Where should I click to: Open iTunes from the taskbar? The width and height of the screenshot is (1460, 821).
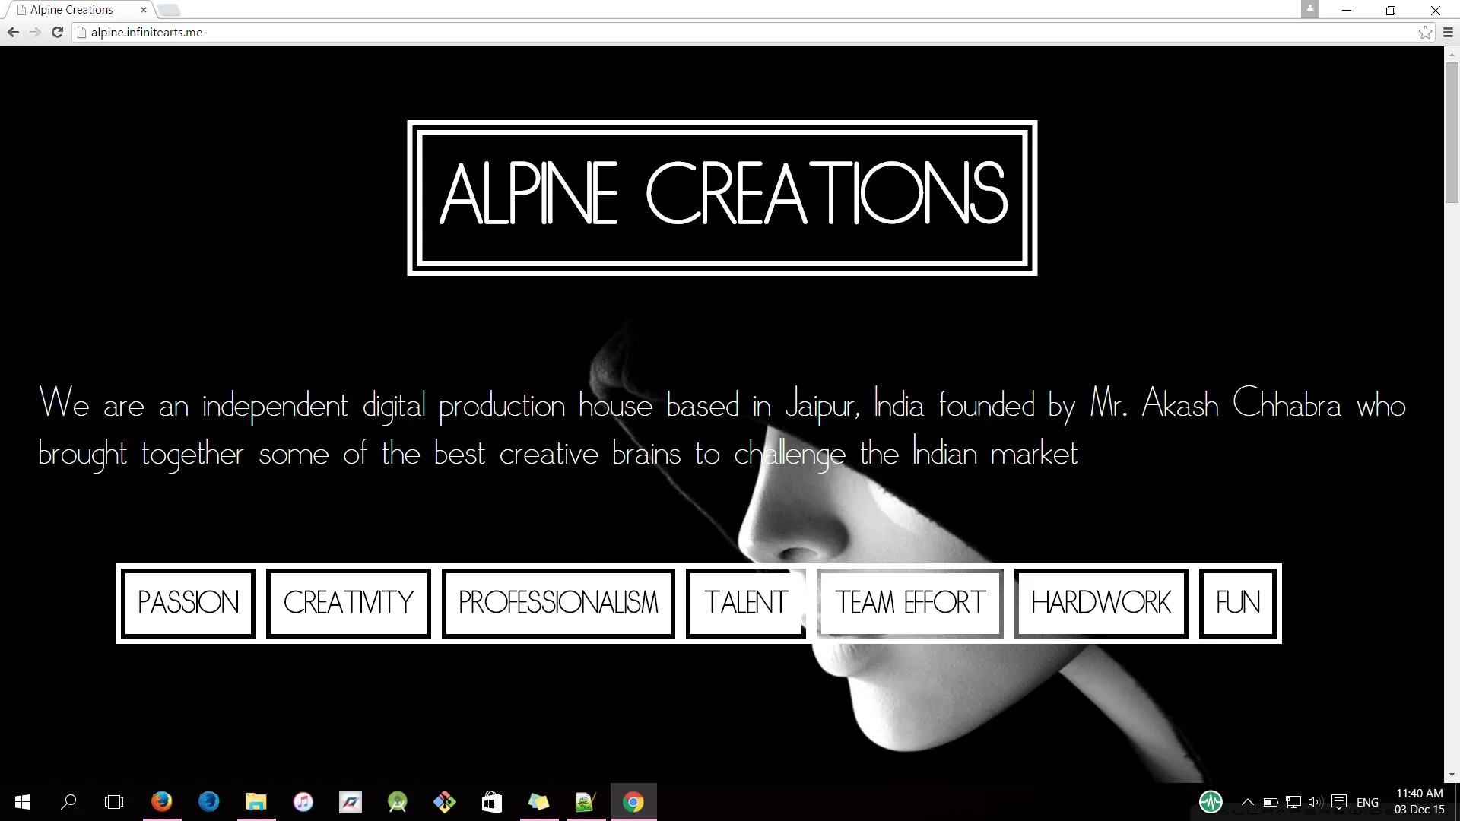[x=303, y=802]
